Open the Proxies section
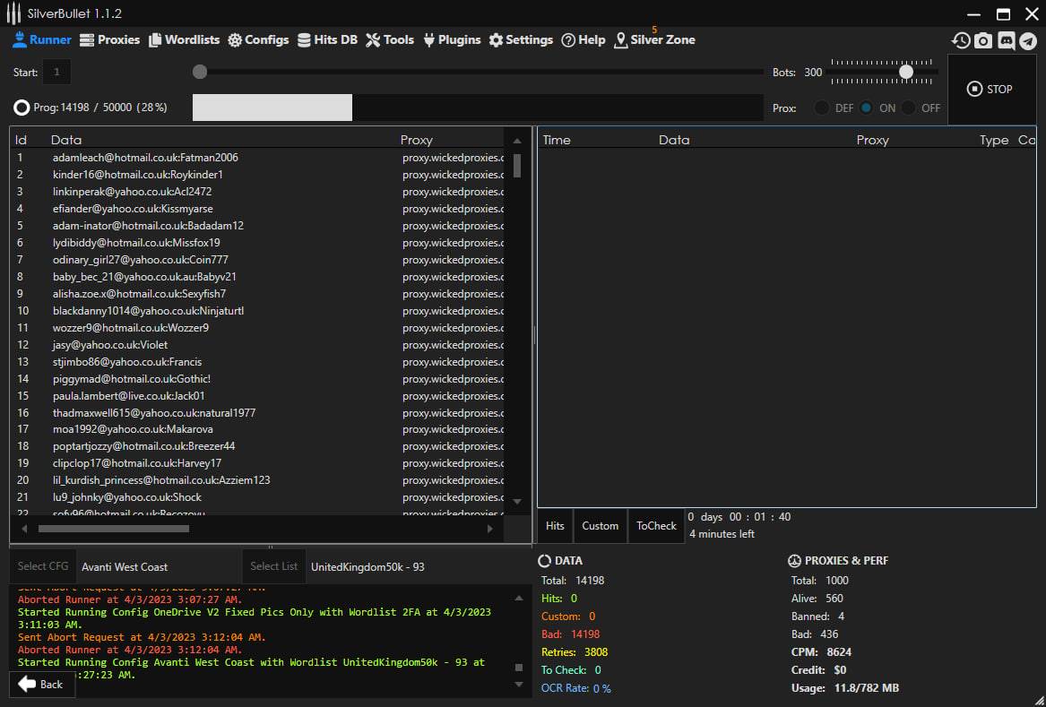Viewport: 1046px width, 707px height. (x=109, y=39)
